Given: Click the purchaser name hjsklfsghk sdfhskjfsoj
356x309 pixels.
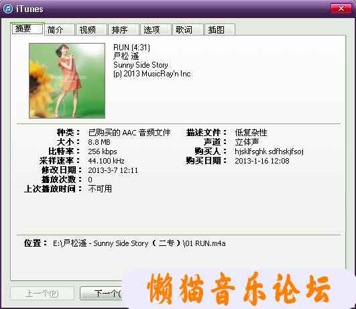Looking at the screenshot, I should [x=269, y=151].
